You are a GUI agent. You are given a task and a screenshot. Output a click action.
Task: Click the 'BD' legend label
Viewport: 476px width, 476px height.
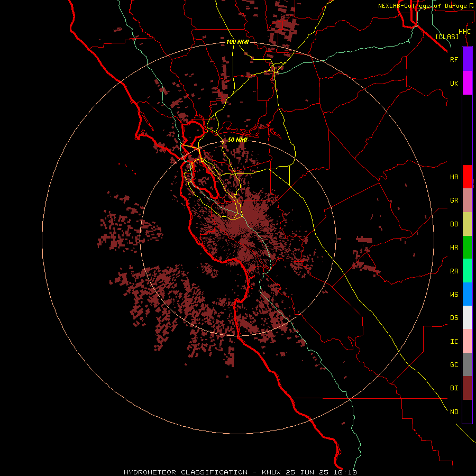pos(454,224)
